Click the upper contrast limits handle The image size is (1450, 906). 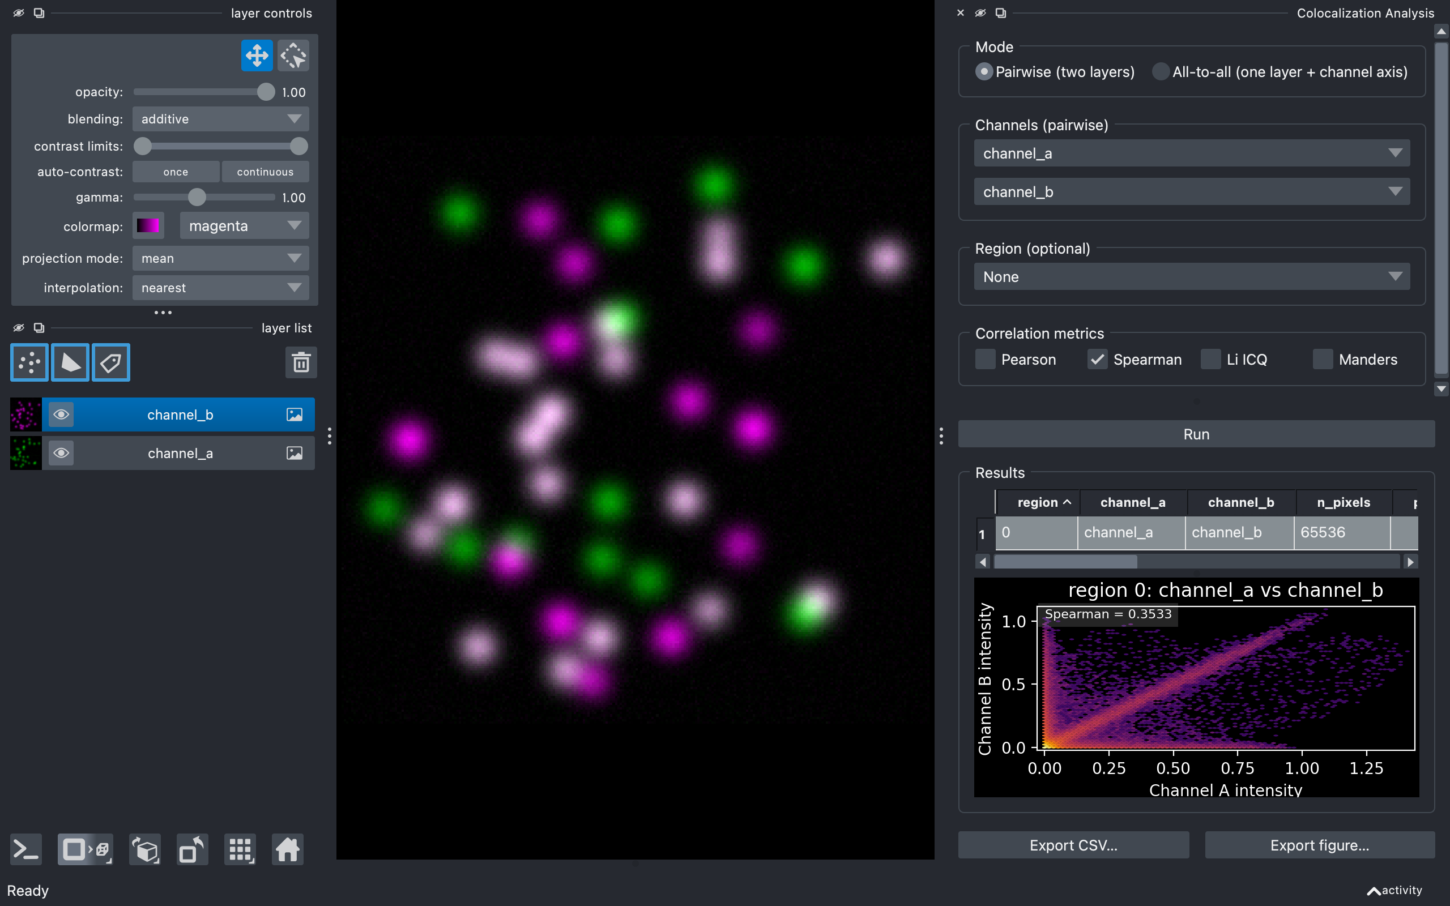298,146
